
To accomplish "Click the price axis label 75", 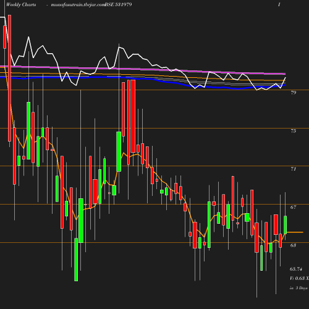I will (294, 131).
